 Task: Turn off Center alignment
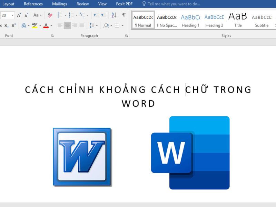click(x=67, y=26)
